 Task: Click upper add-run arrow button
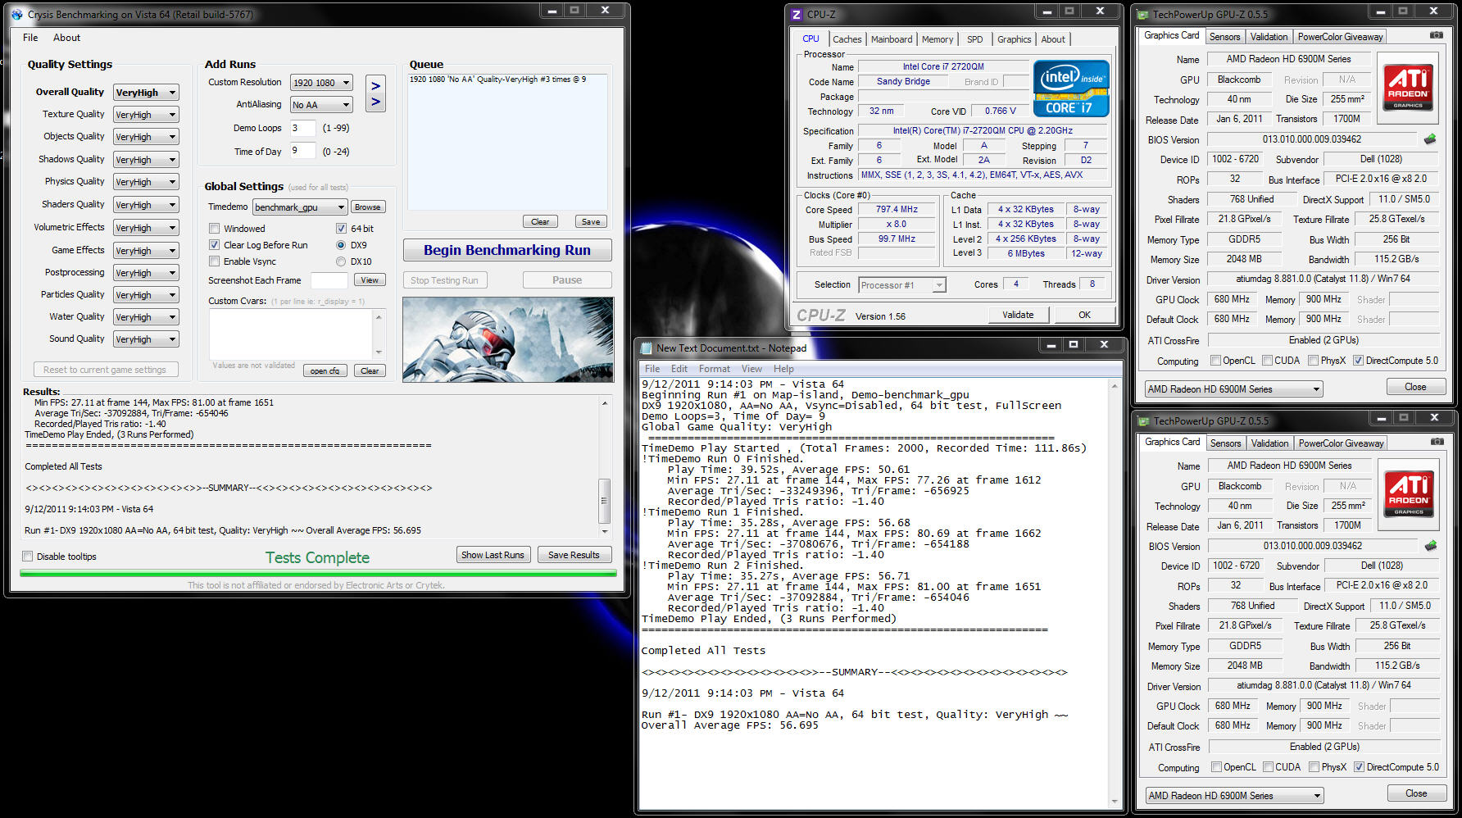tap(375, 85)
